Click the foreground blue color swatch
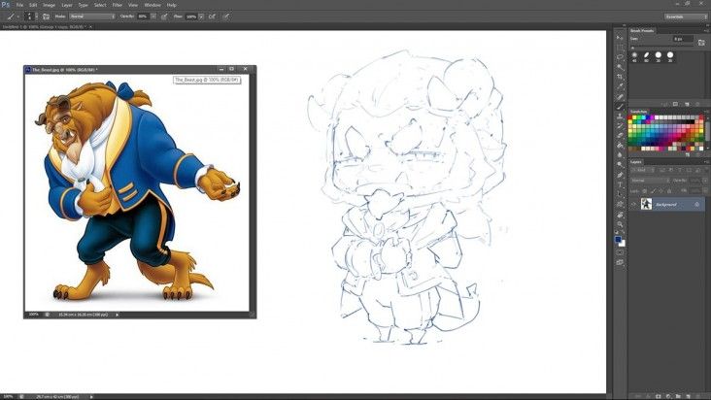 [x=618, y=239]
